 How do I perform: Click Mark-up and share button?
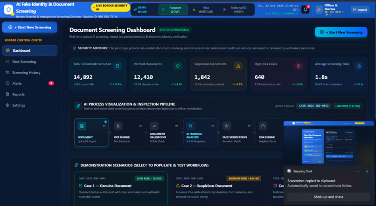pos(328,197)
